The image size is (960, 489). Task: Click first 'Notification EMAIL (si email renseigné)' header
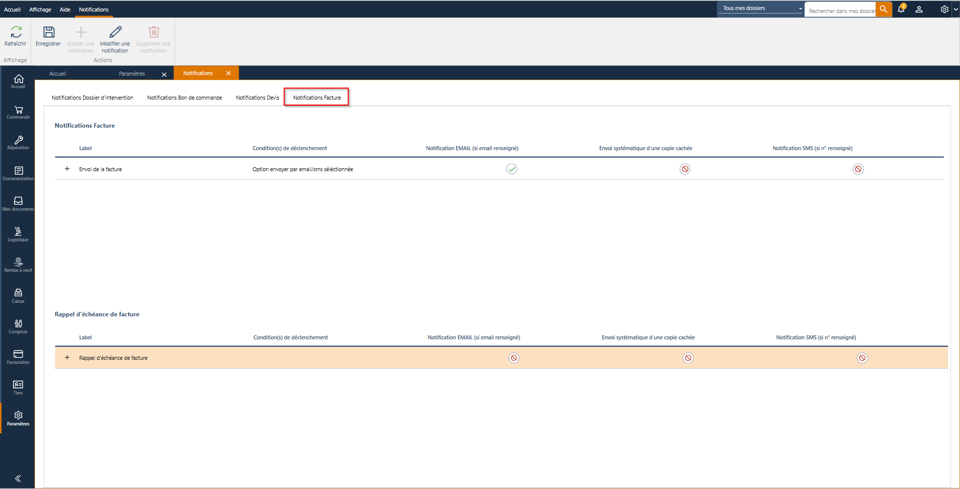472,148
